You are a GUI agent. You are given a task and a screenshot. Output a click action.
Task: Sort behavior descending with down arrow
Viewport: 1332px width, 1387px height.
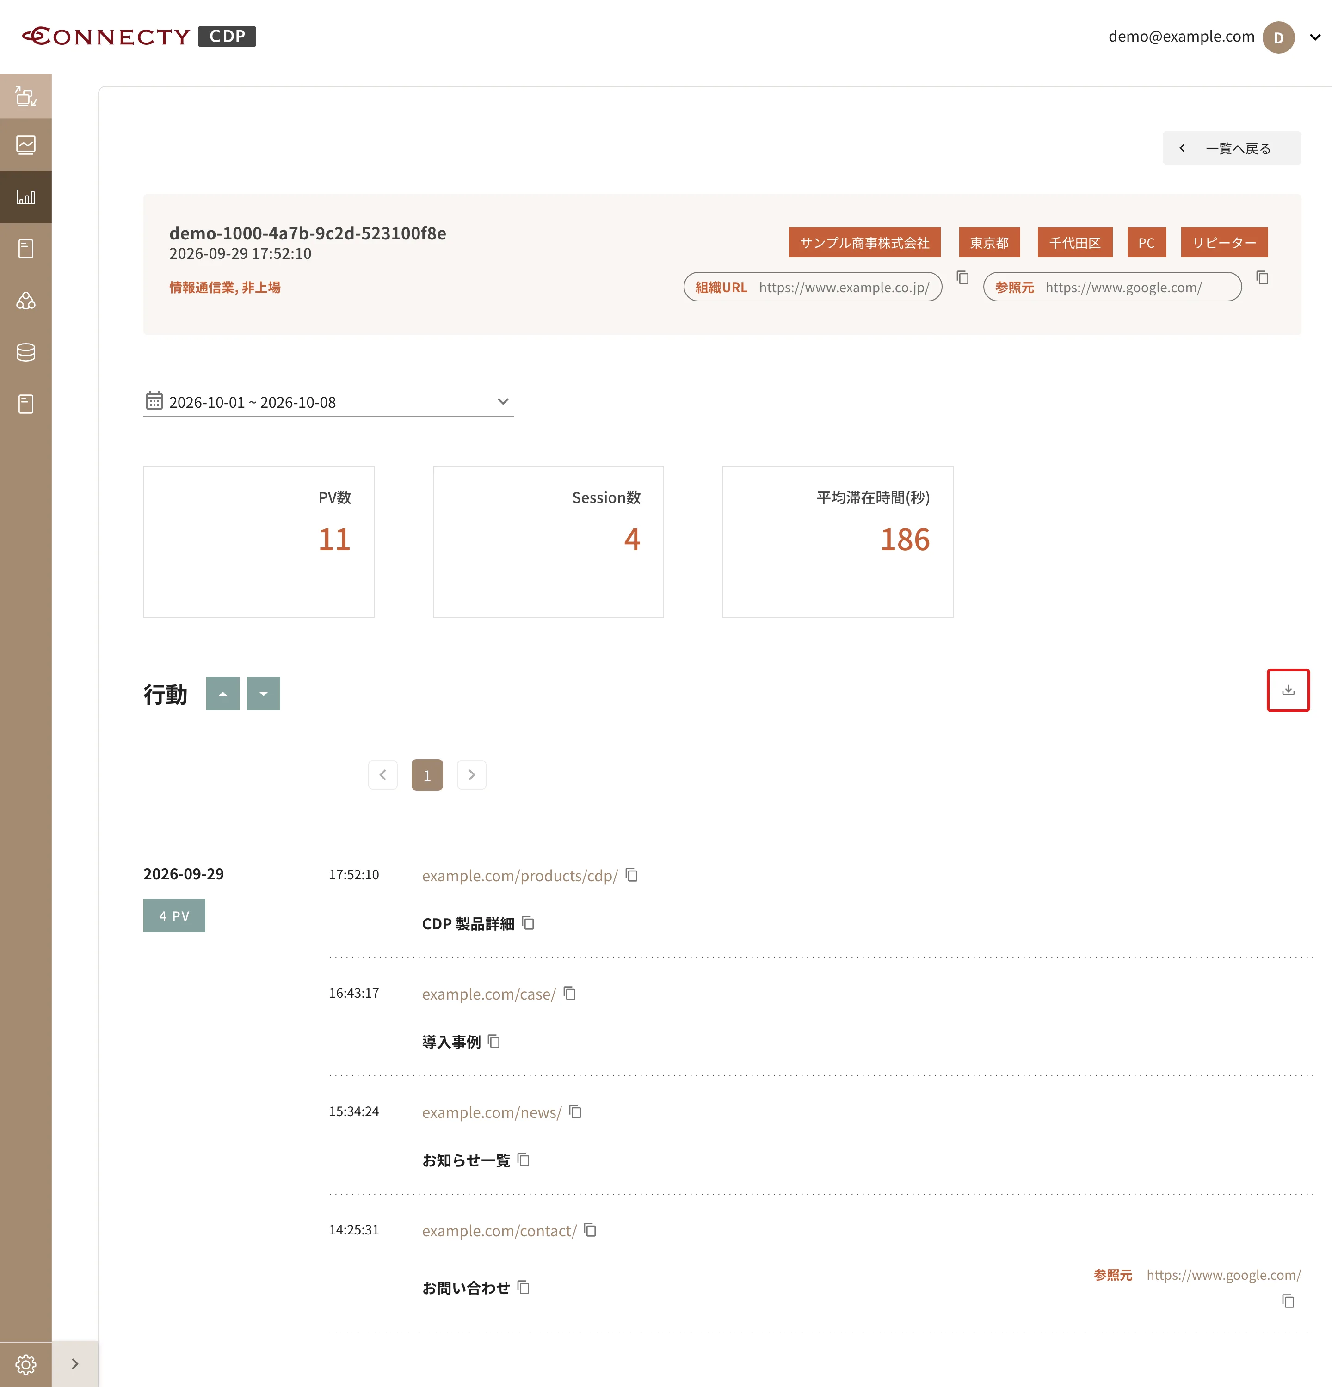tap(263, 693)
